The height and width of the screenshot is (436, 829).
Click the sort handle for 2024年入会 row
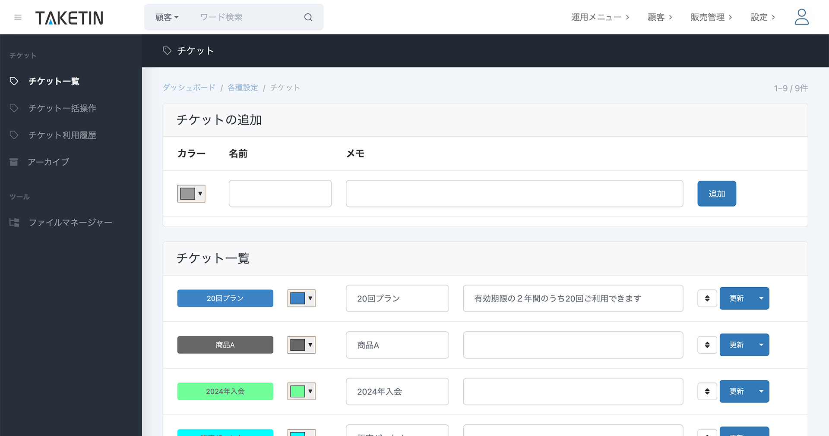tap(707, 392)
